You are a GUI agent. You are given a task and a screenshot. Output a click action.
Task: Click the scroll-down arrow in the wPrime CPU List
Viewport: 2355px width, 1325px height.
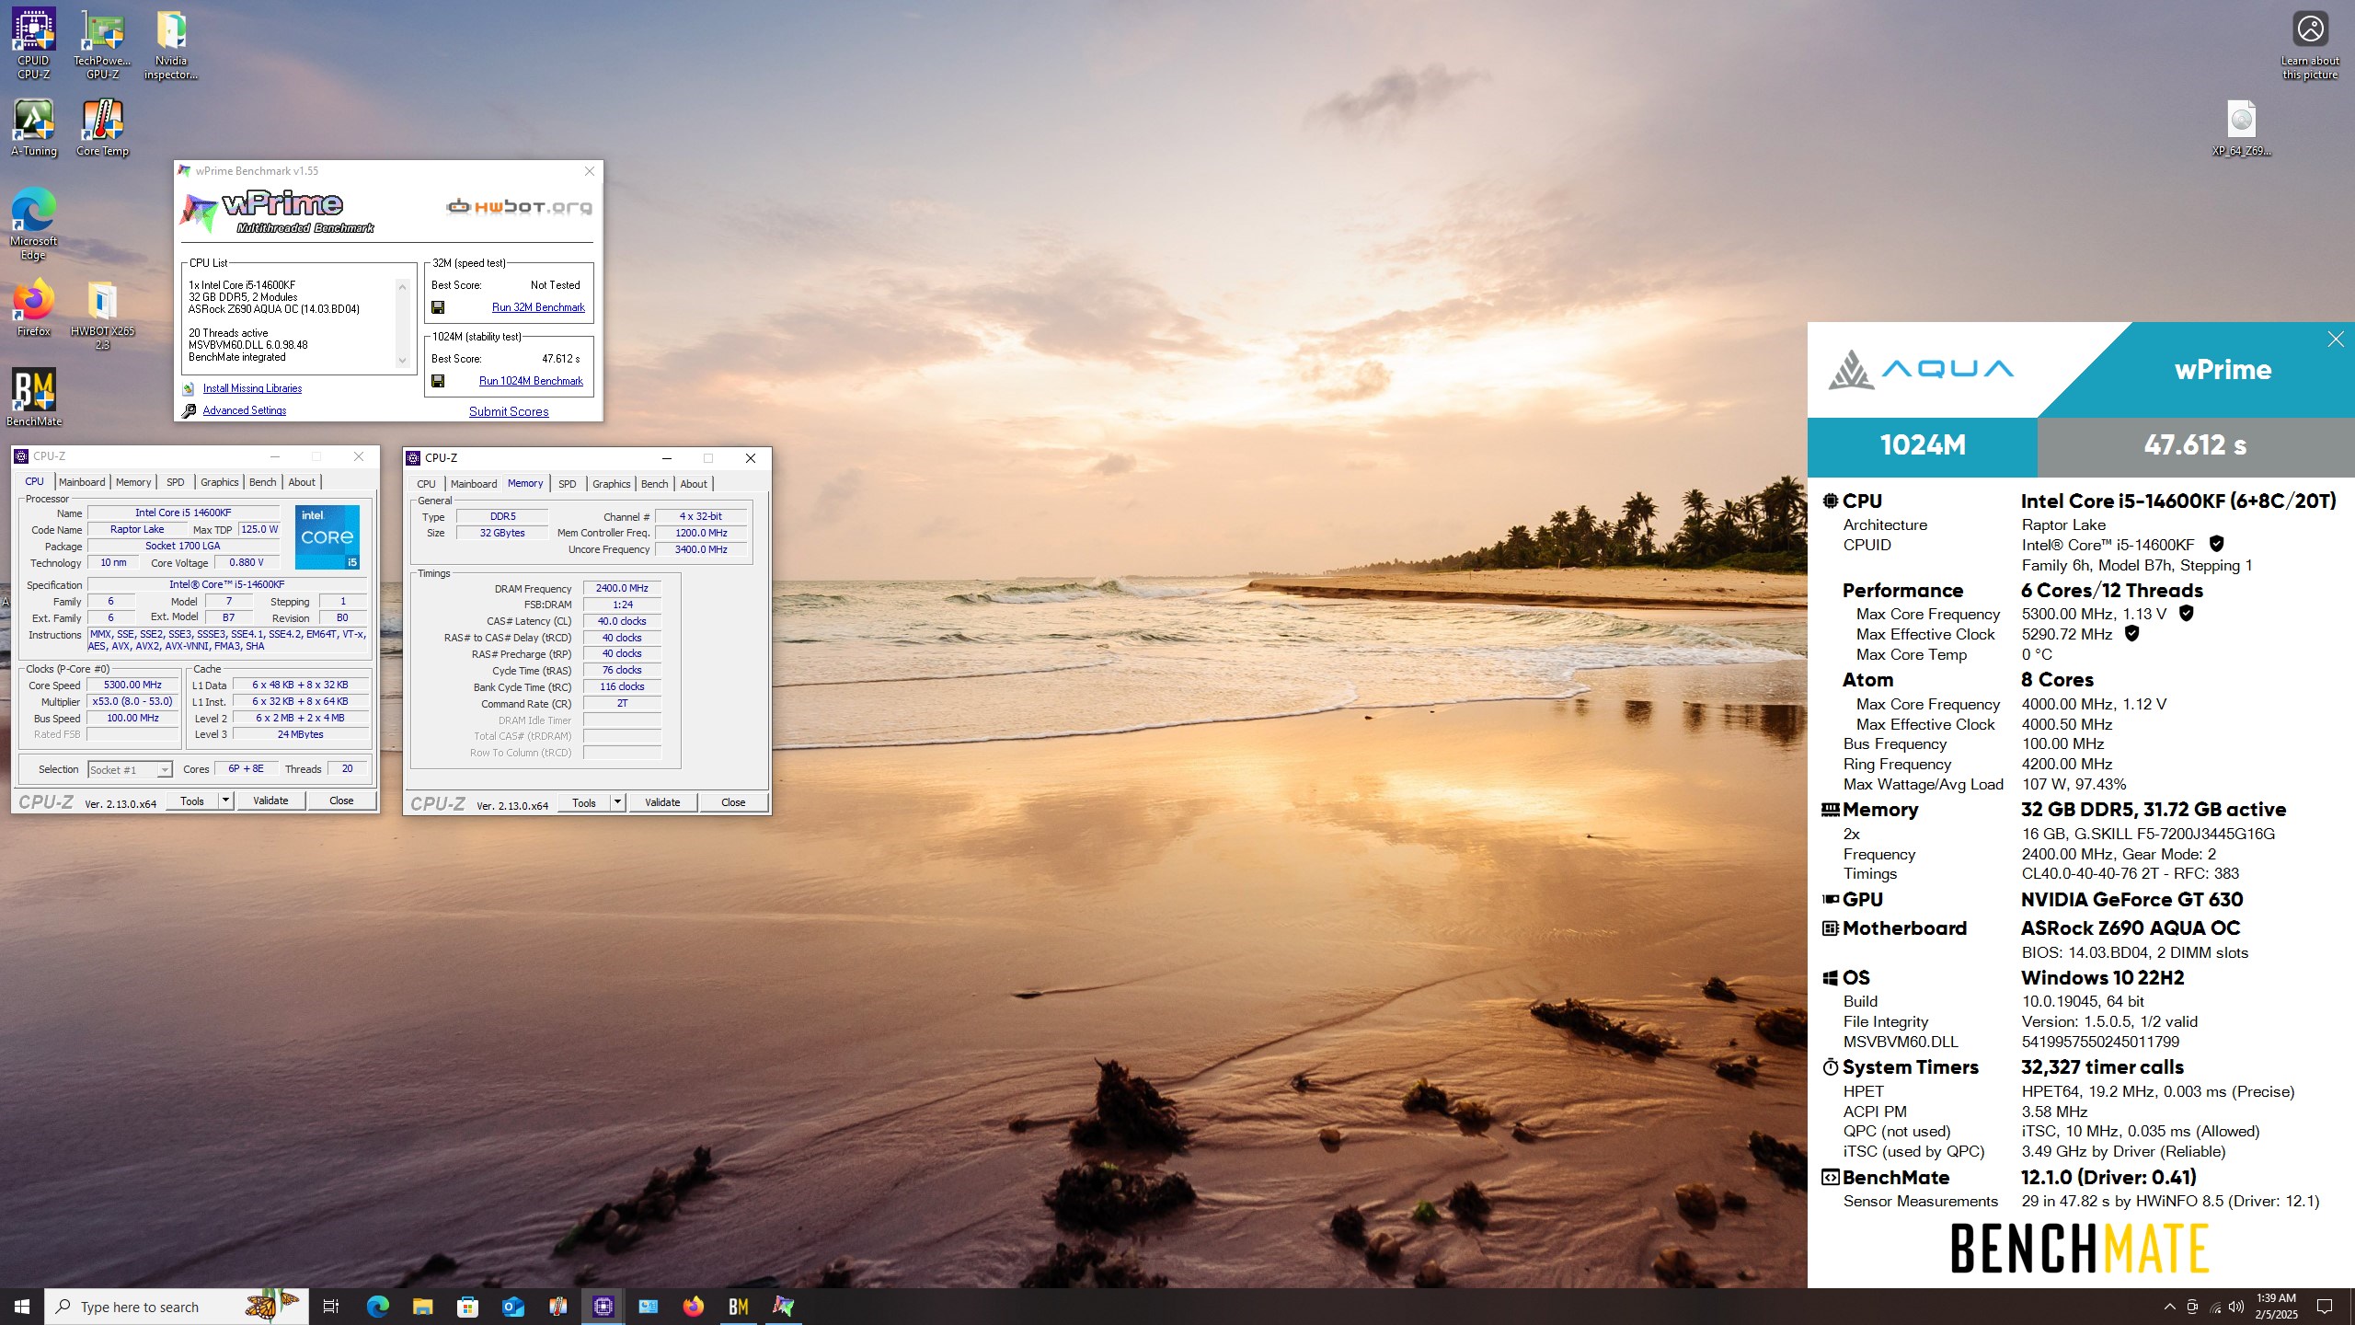pyautogui.click(x=402, y=361)
